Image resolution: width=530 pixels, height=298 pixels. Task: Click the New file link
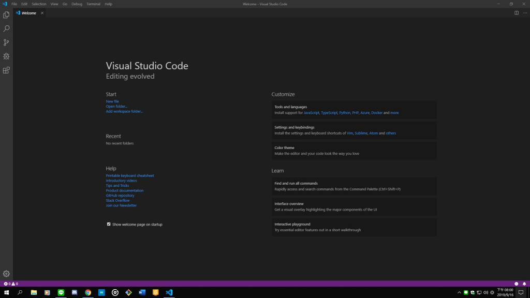tap(112, 101)
